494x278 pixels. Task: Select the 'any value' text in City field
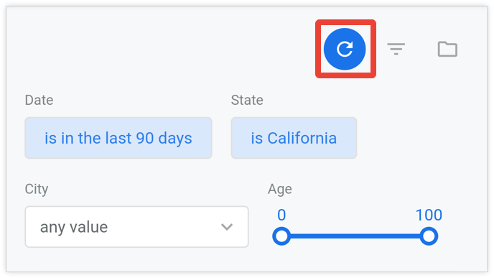point(74,227)
